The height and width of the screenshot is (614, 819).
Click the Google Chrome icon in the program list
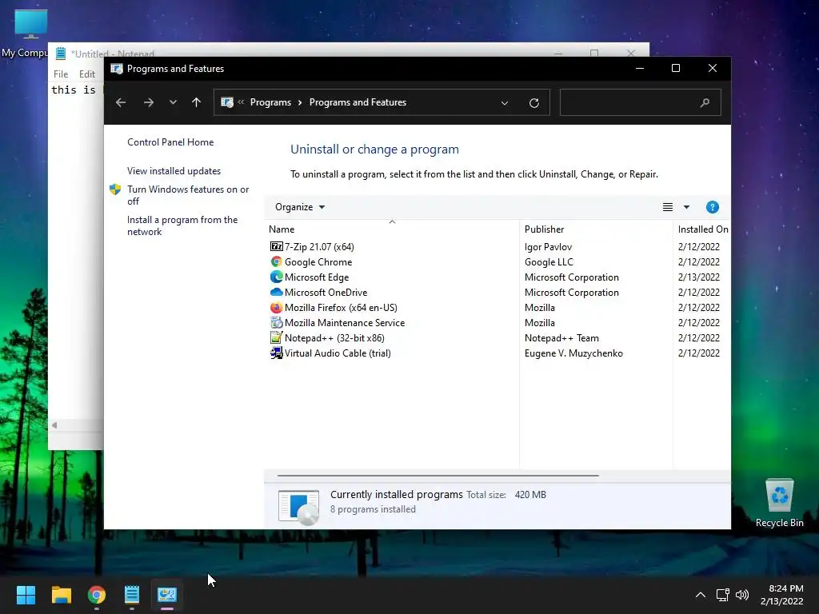point(276,261)
